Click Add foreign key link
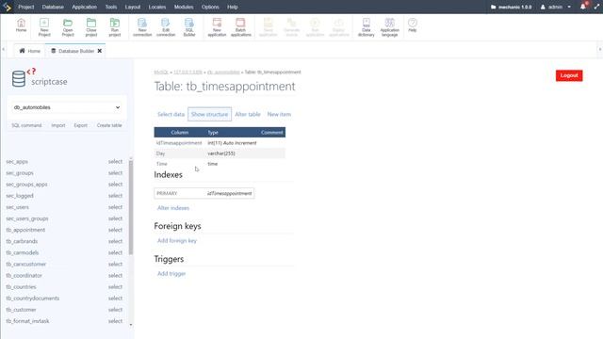This screenshot has width=603, height=339. click(177, 241)
